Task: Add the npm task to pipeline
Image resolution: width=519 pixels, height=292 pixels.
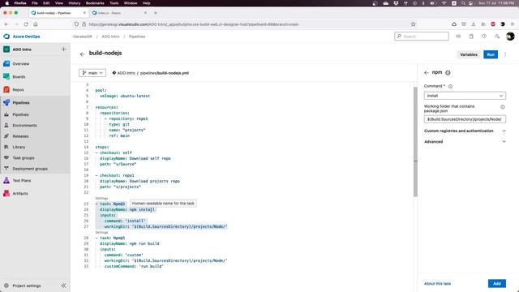Action: tap(497, 283)
